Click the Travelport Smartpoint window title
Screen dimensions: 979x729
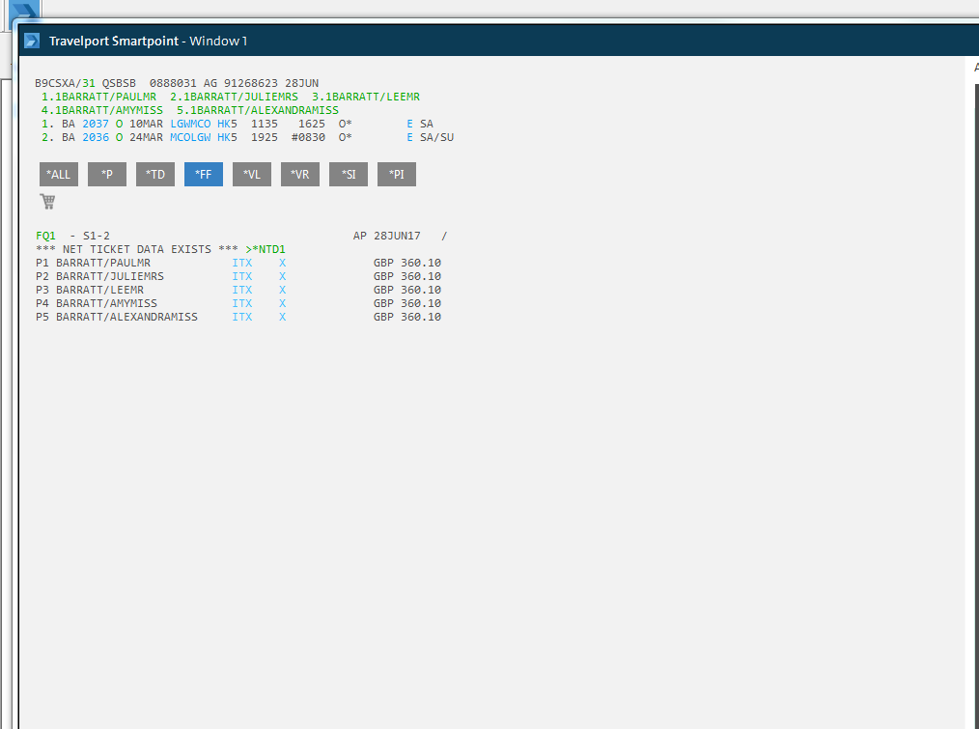point(149,42)
